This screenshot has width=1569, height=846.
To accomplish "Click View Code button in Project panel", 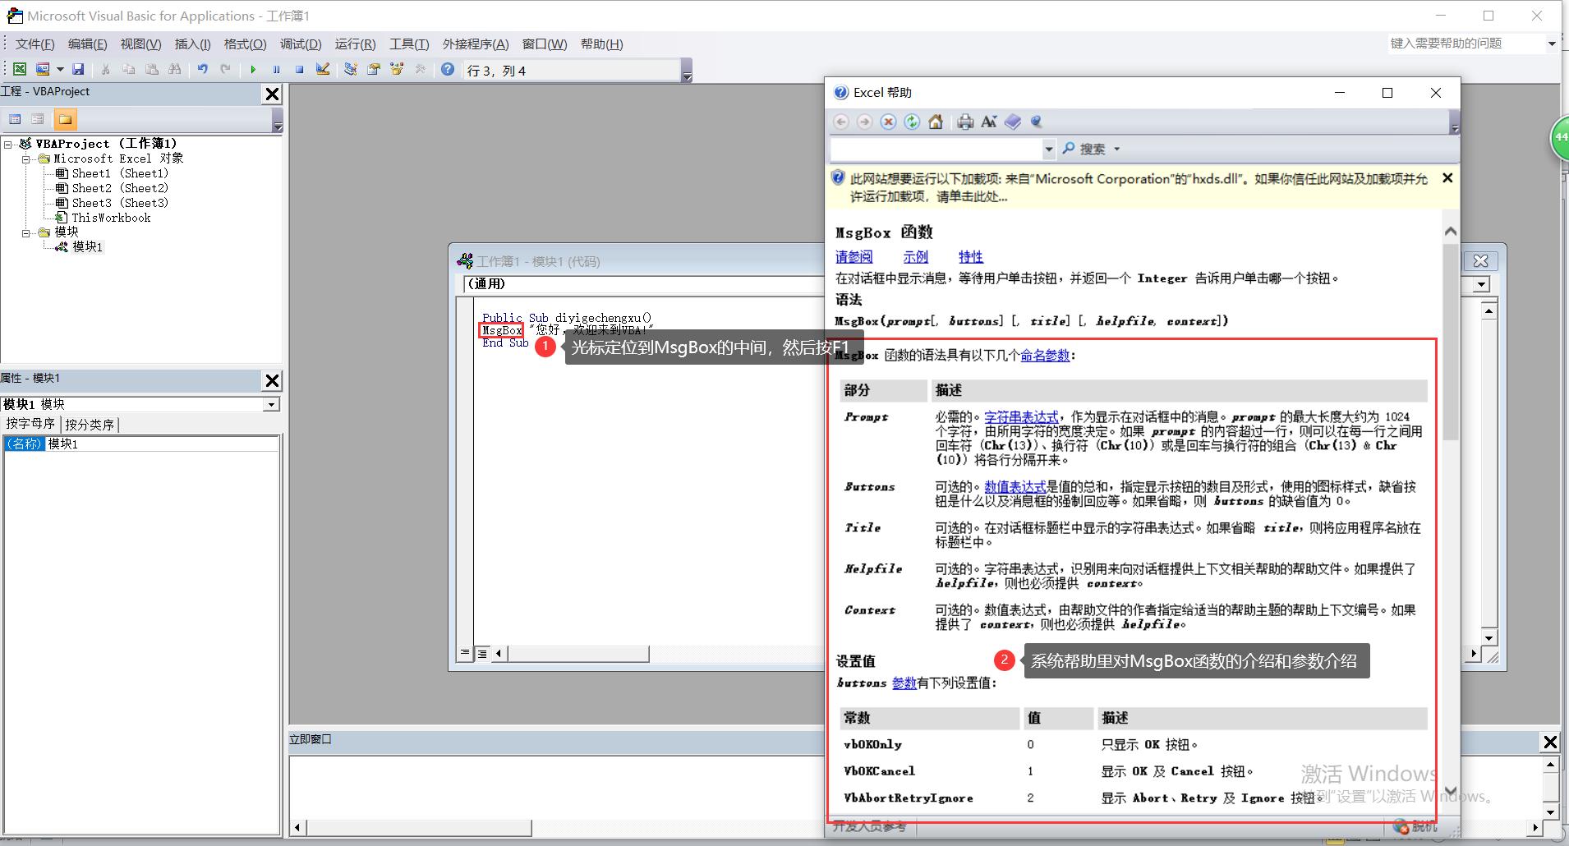I will (15, 120).
